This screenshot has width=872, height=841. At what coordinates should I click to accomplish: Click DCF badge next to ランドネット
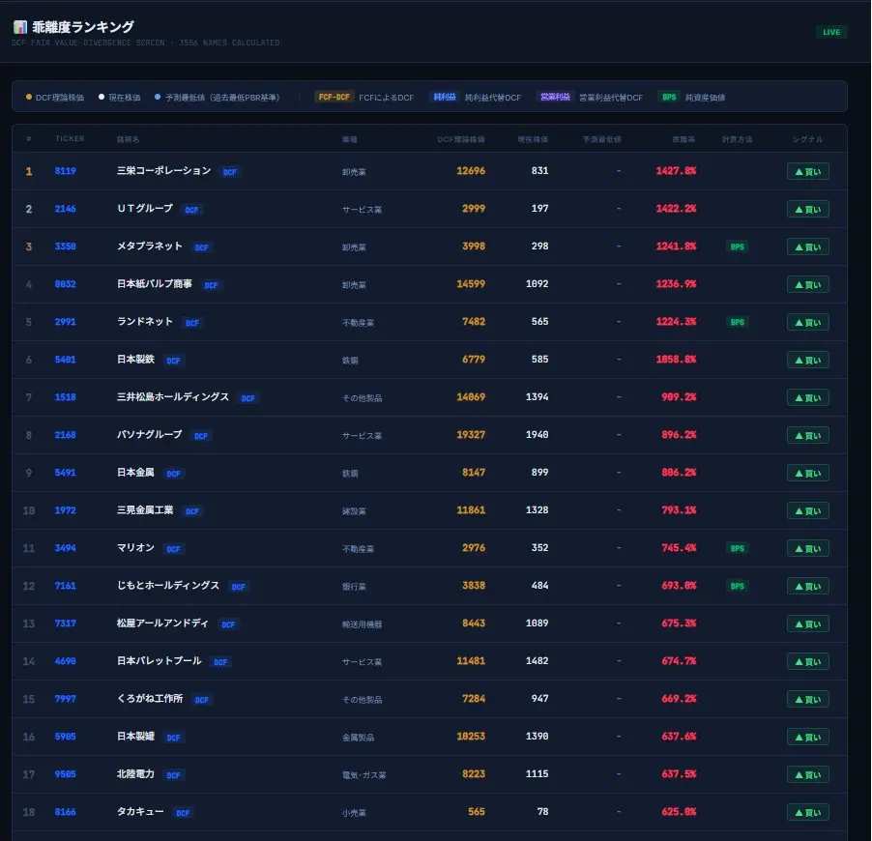pyautogui.click(x=191, y=323)
